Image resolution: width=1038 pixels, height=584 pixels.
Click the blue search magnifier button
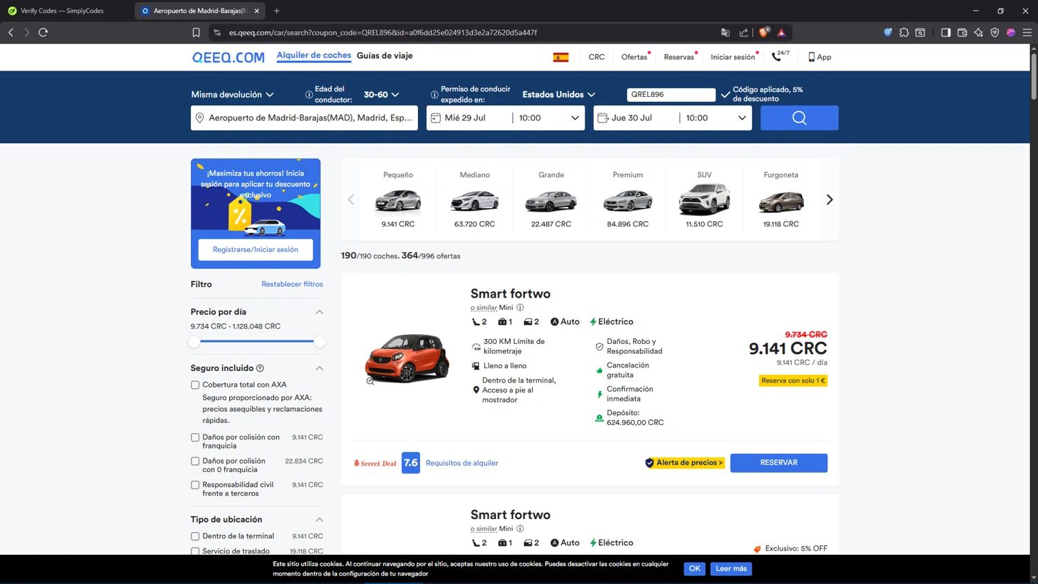click(x=799, y=118)
